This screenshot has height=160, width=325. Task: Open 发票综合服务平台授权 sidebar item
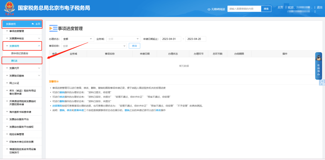(x=22, y=127)
